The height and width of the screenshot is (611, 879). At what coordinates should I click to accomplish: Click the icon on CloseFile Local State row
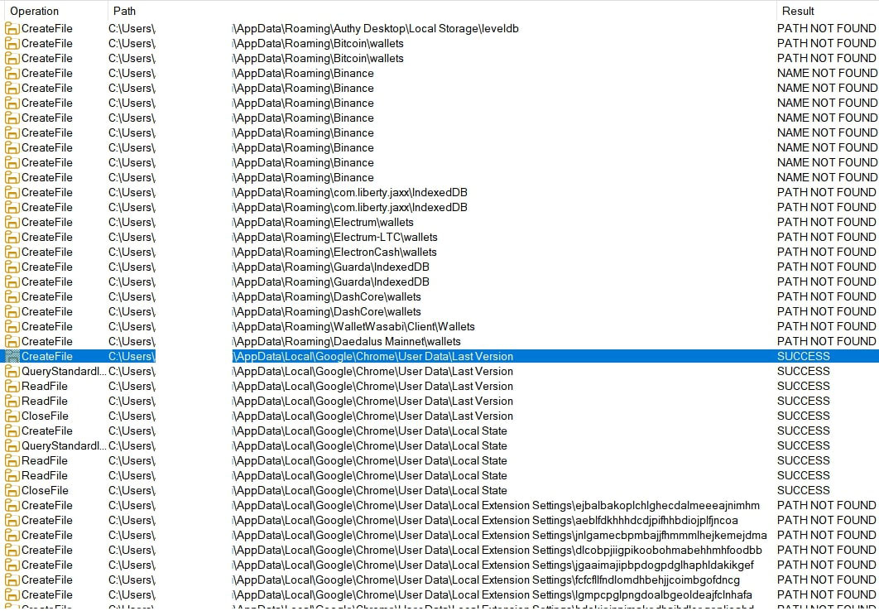12,490
